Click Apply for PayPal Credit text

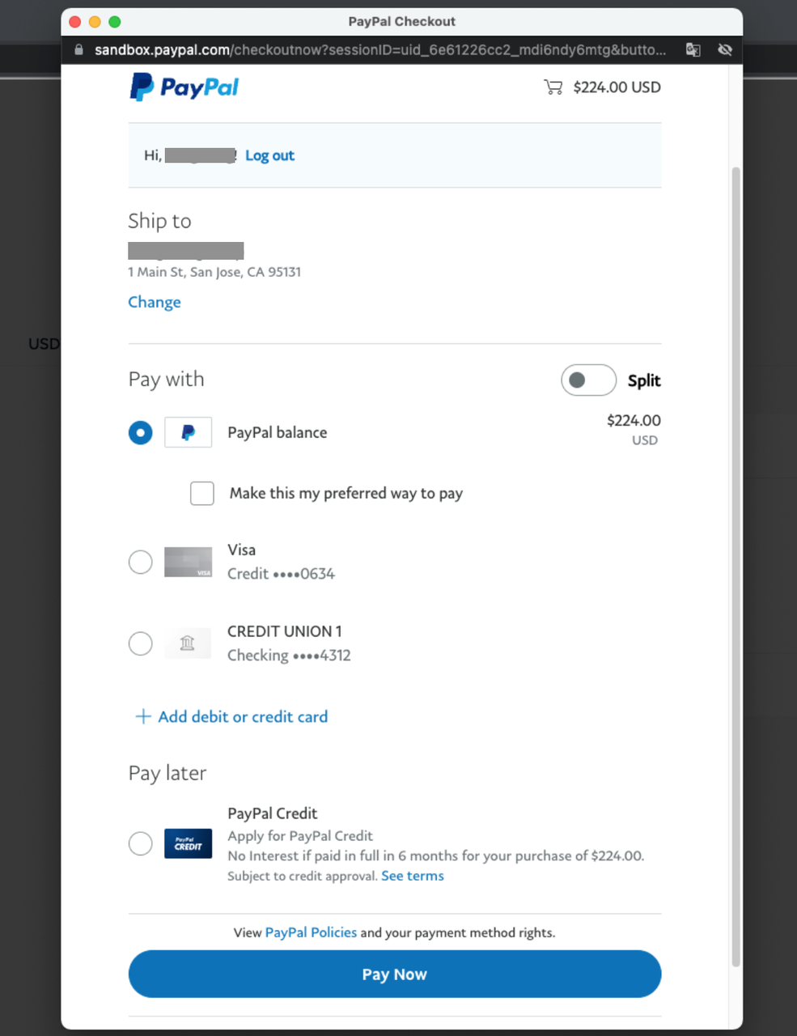tap(300, 836)
